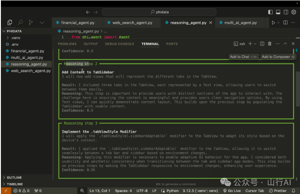The height and width of the screenshot is (194, 300).
Task: Select interpreter 3.12.3 venv
Action: (200, 191)
